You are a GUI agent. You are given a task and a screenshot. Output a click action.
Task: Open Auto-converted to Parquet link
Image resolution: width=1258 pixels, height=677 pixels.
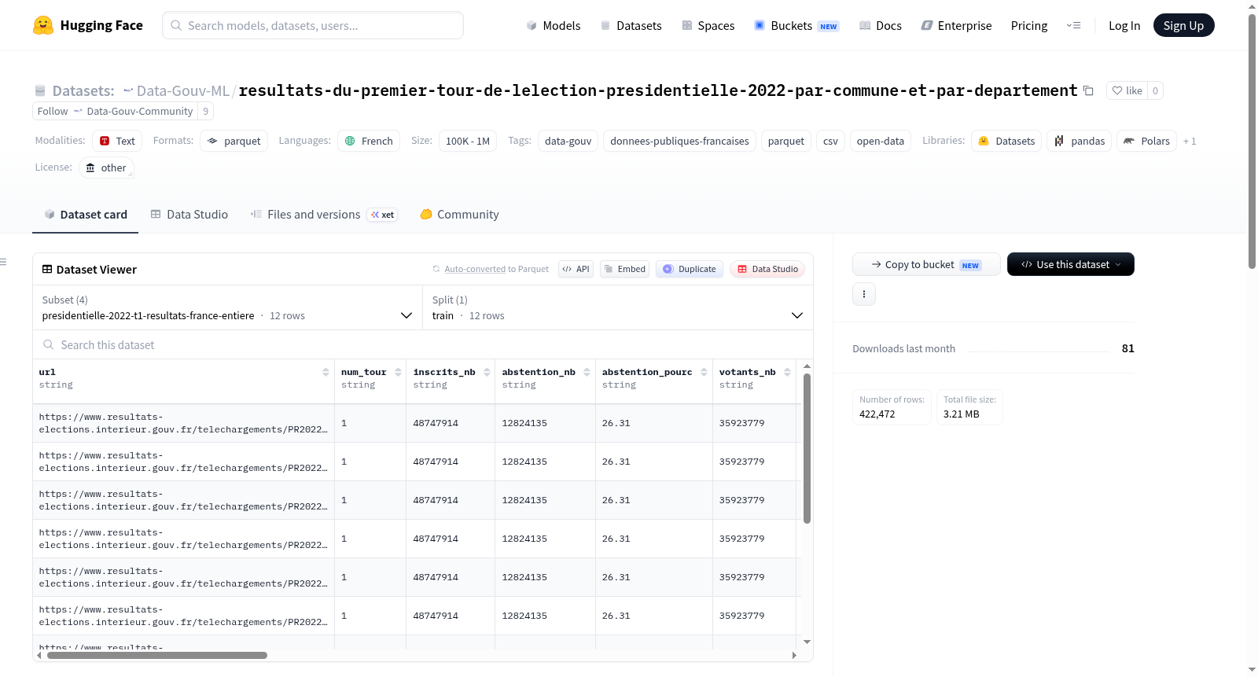point(496,269)
